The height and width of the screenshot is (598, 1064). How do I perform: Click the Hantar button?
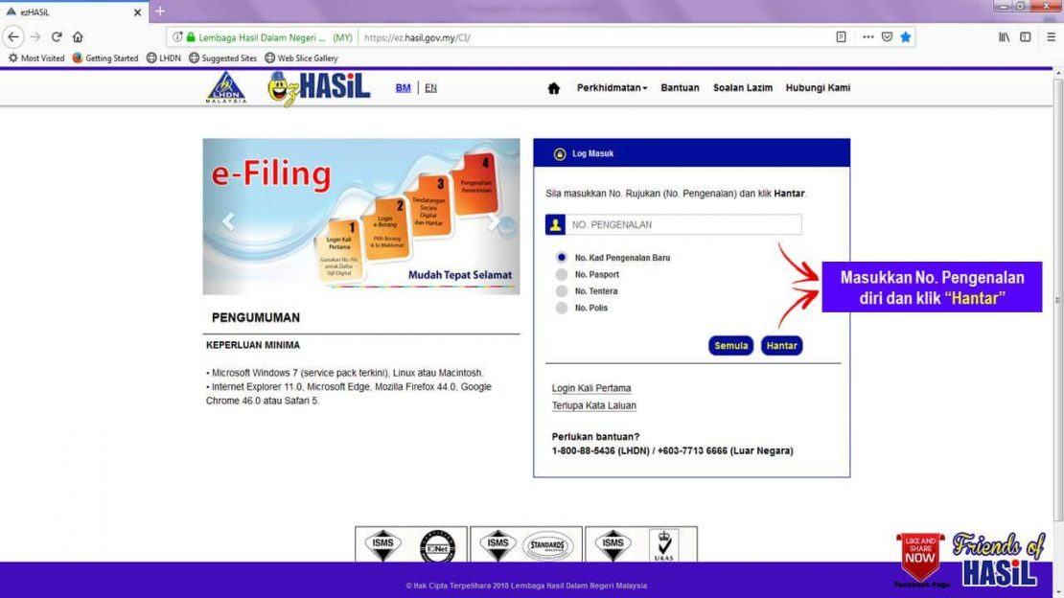781,345
